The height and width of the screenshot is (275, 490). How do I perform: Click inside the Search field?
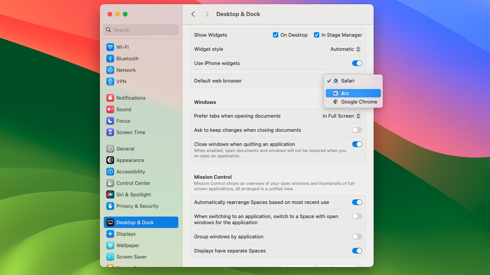[141, 30]
